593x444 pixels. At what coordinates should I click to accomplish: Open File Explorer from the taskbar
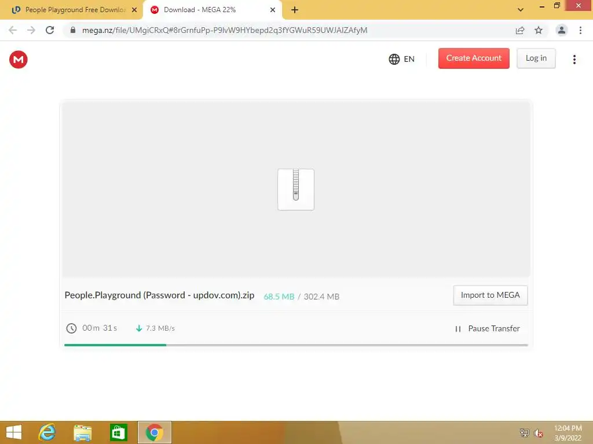82,432
